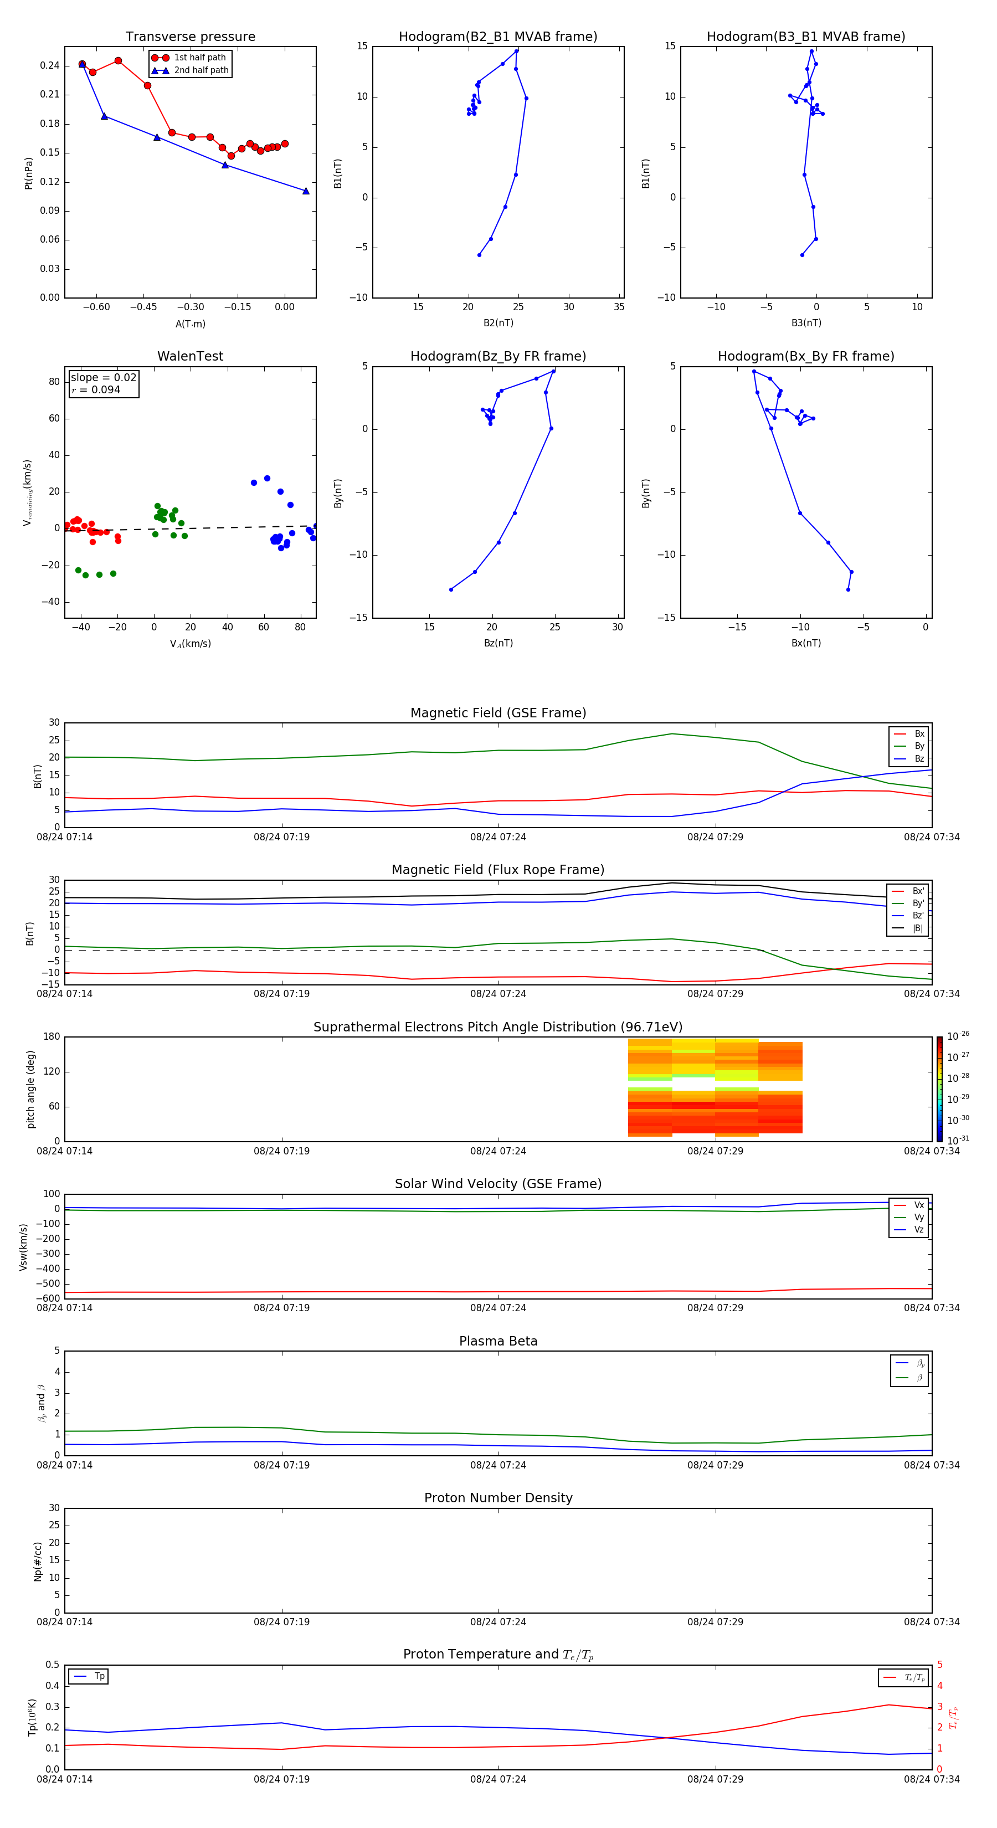Click the 'Transverse pressure' plot title
Screen dimensions: 997x1828
[190, 37]
